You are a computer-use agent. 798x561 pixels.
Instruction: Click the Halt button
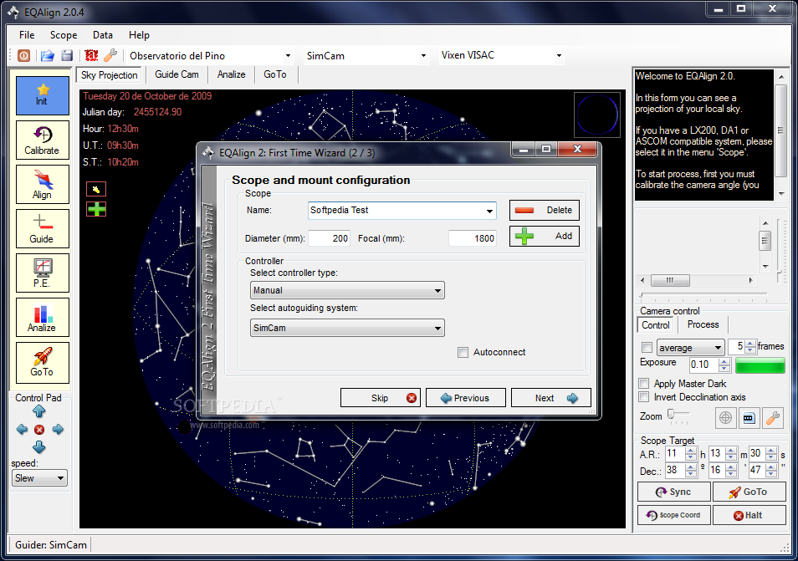(x=749, y=515)
